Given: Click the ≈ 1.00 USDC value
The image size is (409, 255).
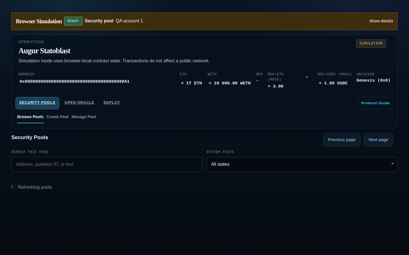Looking at the screenshot, I should tap(333, 83).
